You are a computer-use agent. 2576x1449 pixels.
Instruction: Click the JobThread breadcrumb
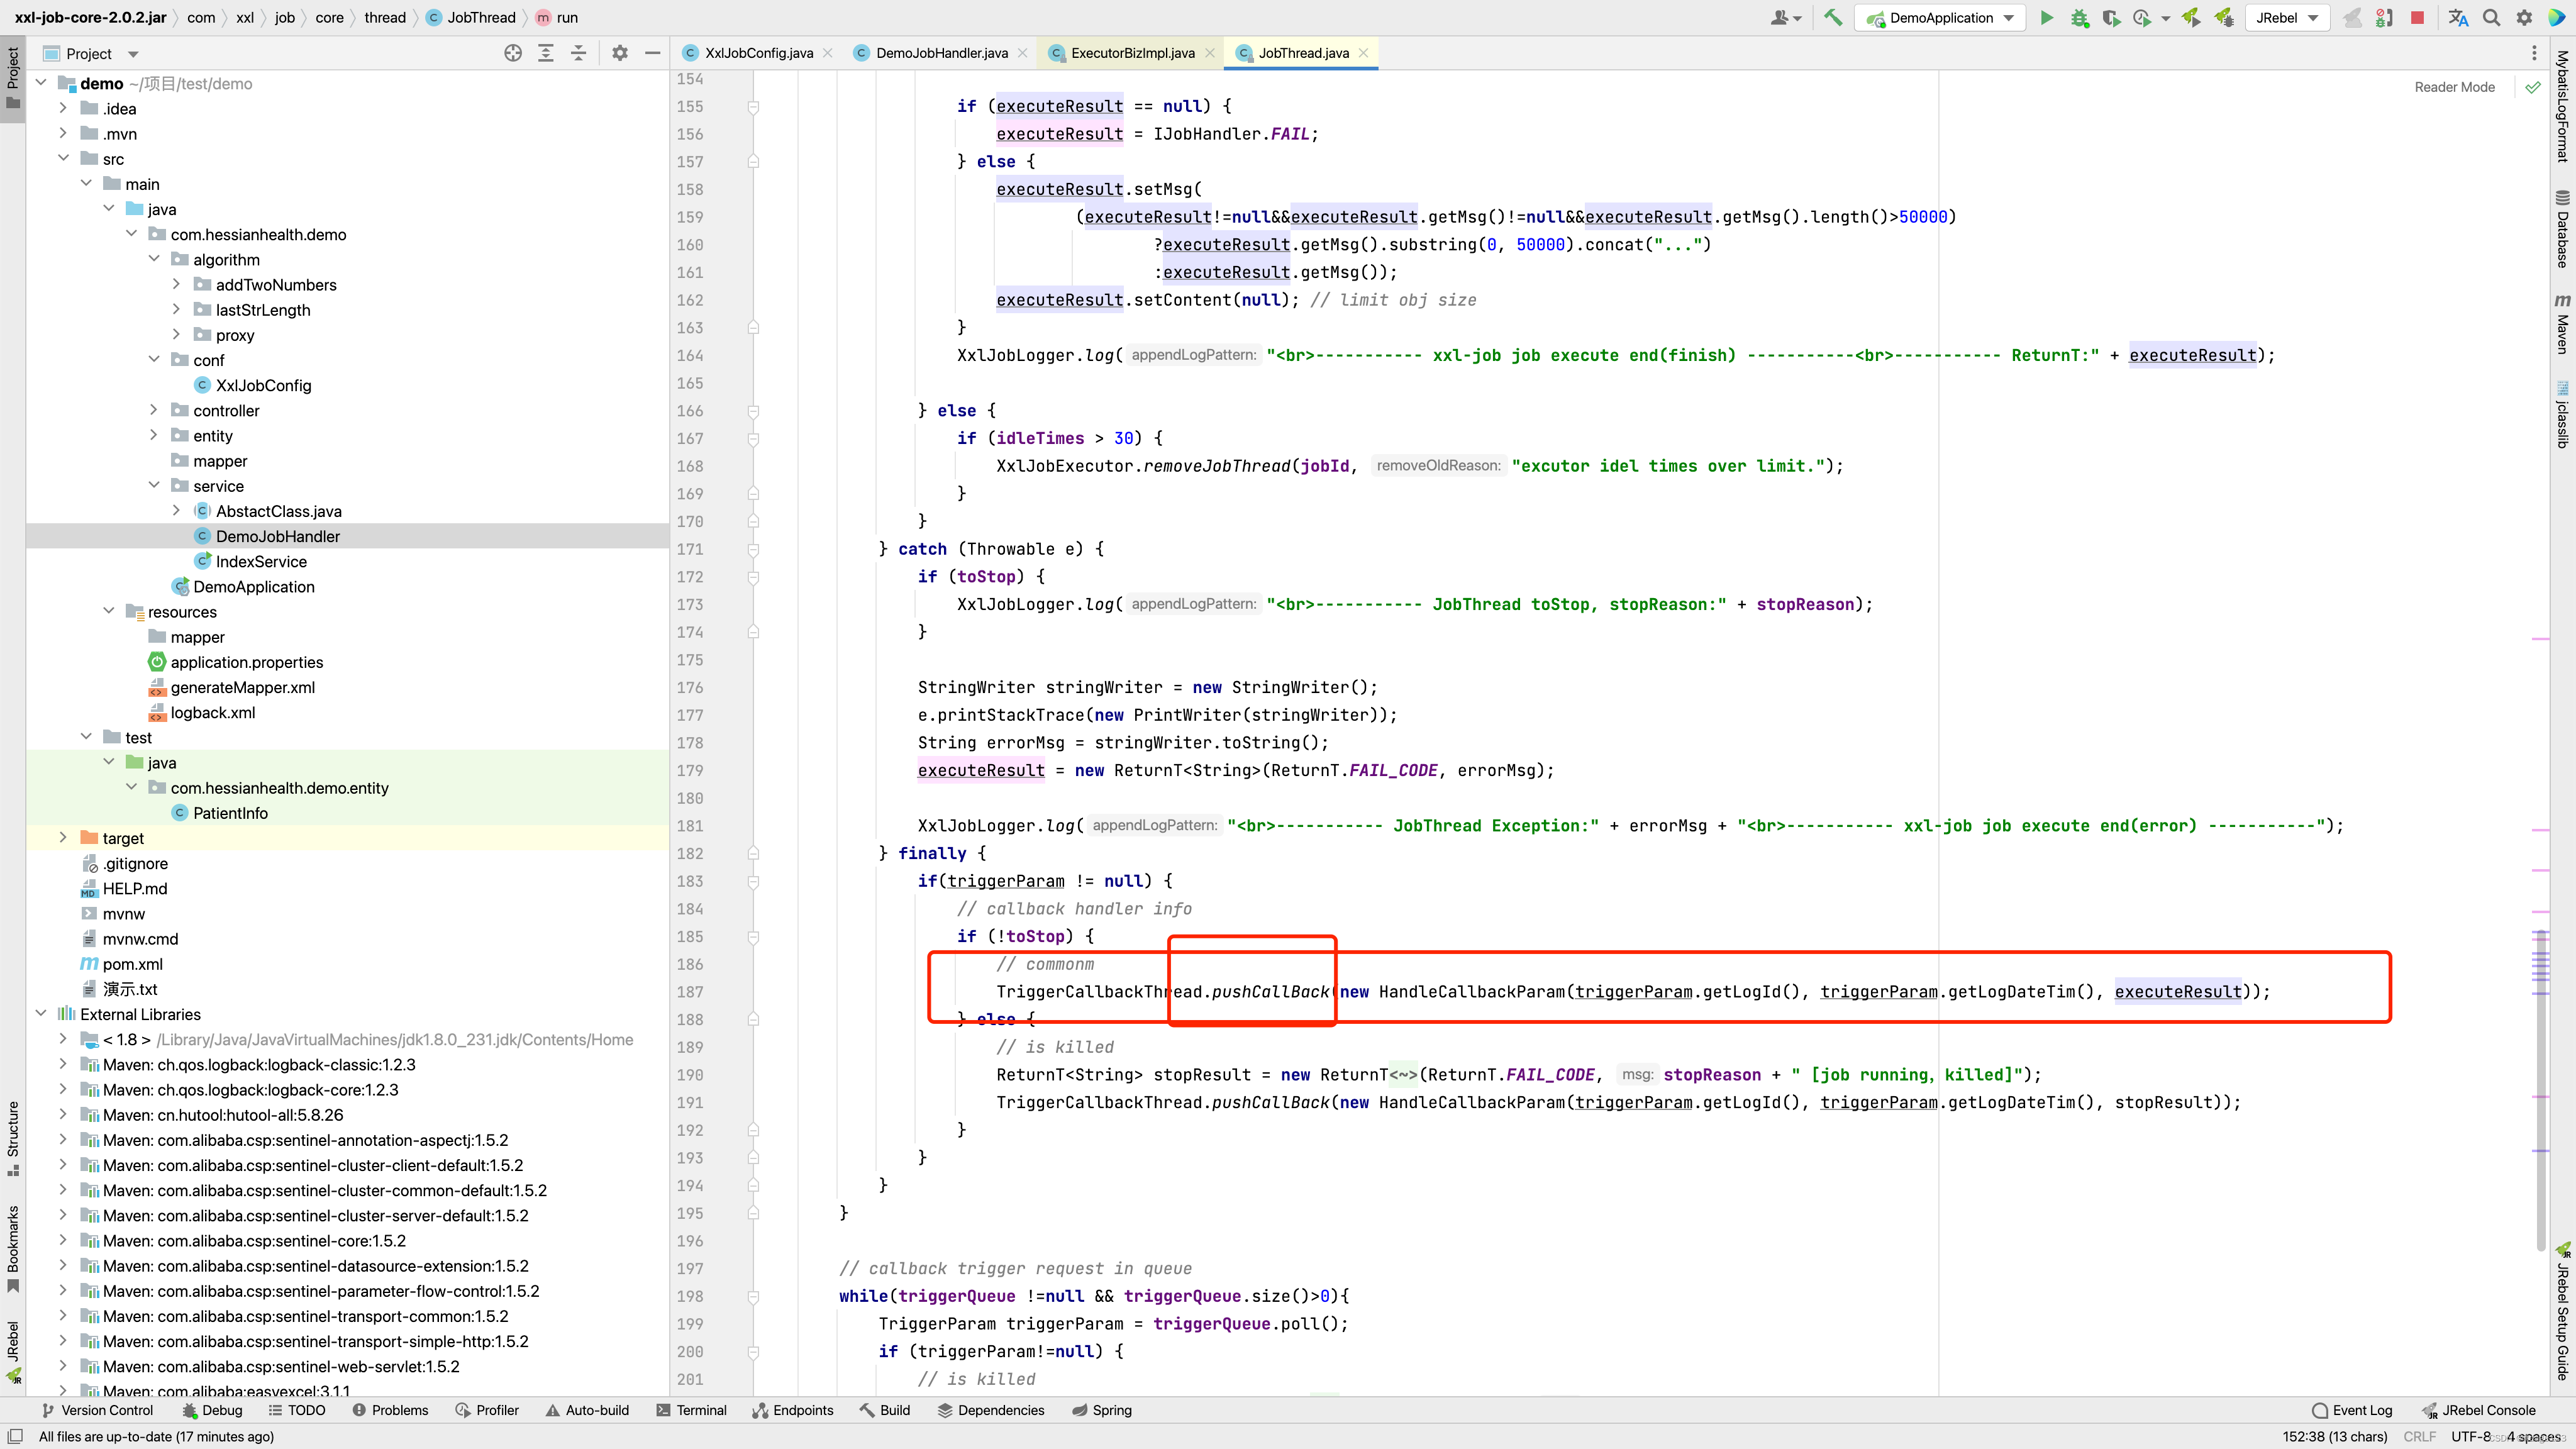tap(471, 17)
